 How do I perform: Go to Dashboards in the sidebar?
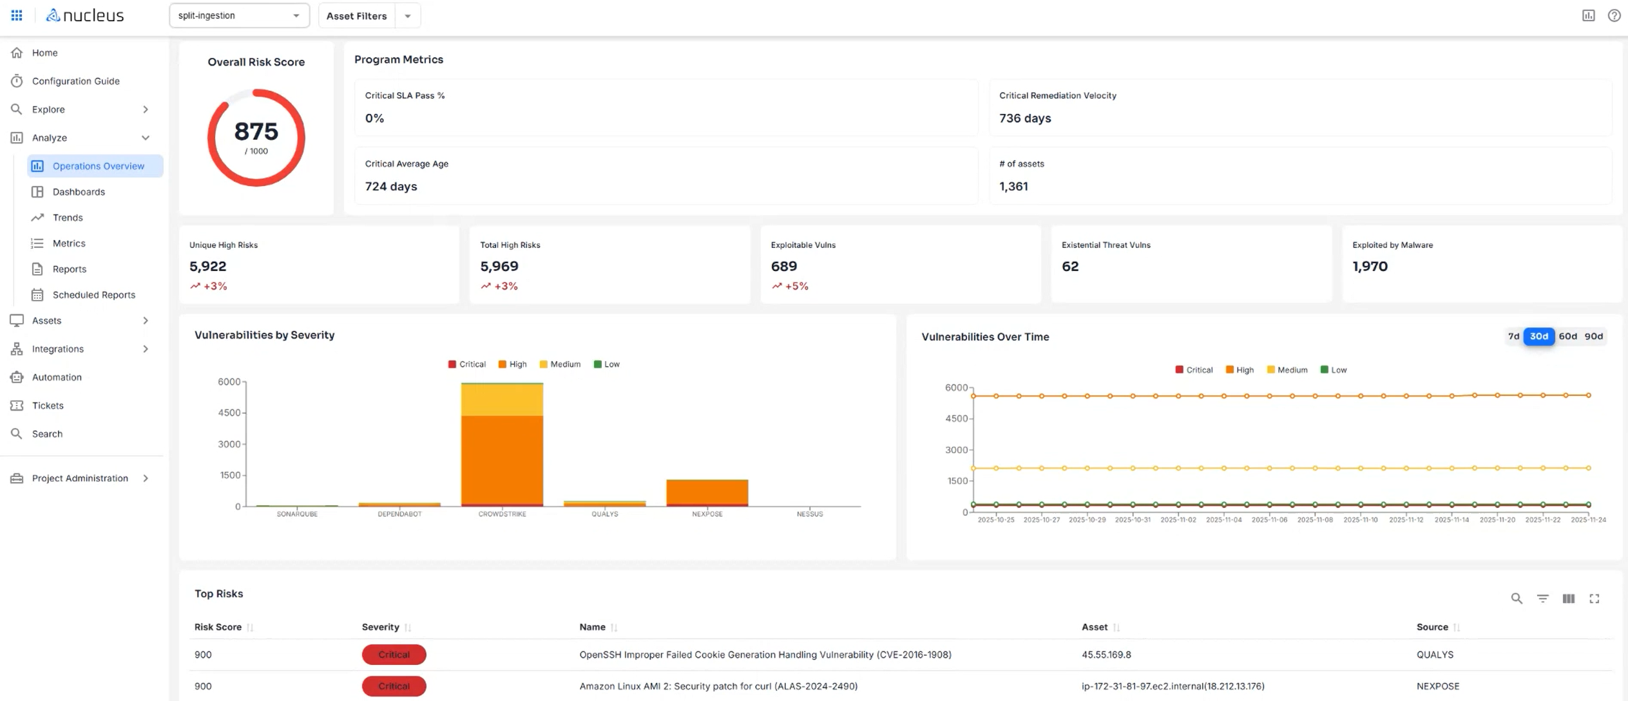click(x=79, y=192)
